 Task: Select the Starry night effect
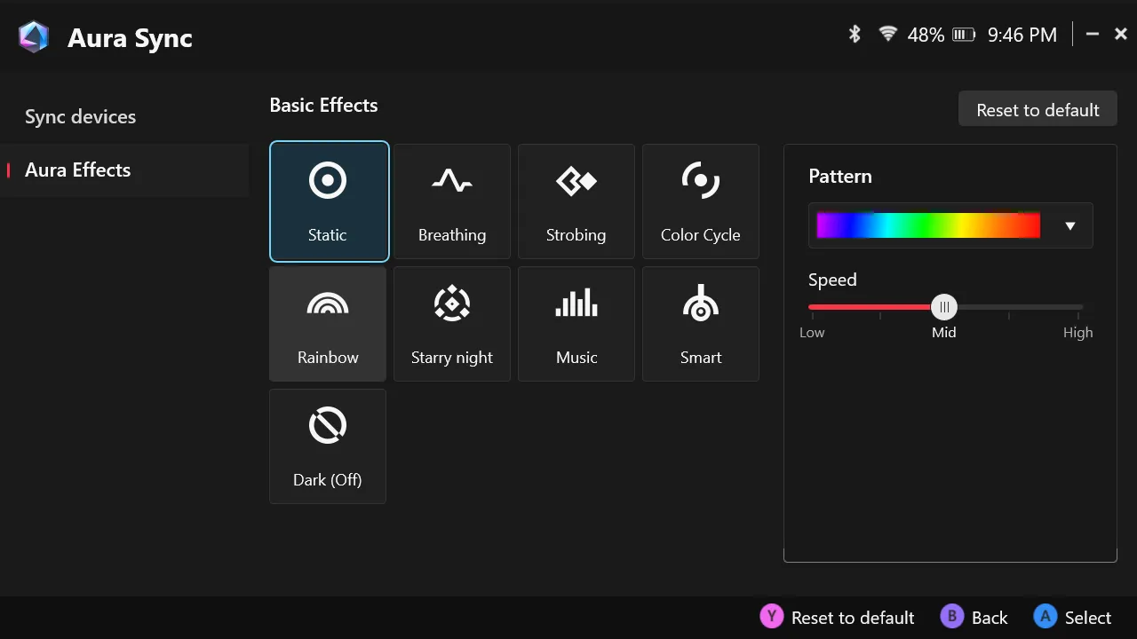[452, 324]
